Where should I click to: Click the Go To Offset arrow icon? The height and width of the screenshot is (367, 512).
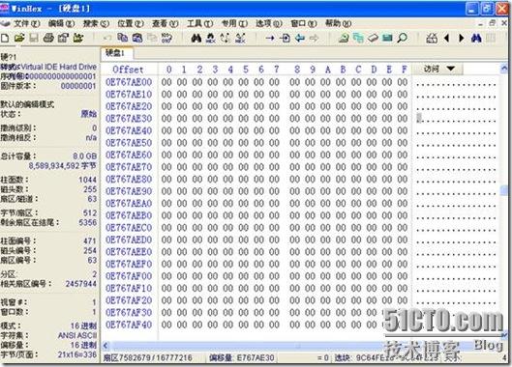(x=270, y=38)
